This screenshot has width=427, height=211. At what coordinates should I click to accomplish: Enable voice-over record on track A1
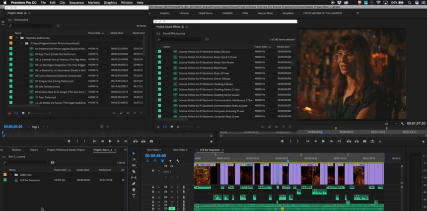184,187
